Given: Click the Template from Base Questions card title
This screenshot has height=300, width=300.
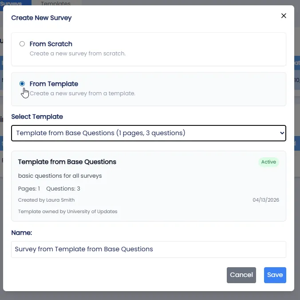Looking at the screenshot, I should 67,162.
